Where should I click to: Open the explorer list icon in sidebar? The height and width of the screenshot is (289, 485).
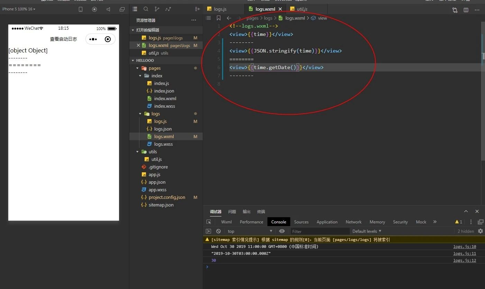click(135, 9)
